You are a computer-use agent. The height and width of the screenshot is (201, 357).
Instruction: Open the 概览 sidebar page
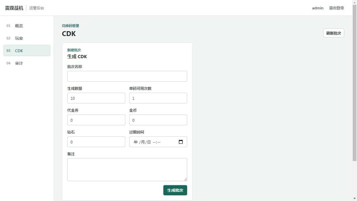click(x=27, y=26)
